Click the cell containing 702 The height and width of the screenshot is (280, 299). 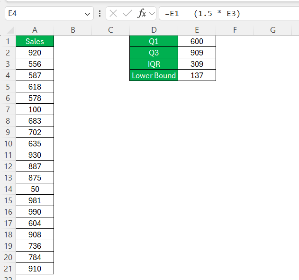(x=35, y=132)
